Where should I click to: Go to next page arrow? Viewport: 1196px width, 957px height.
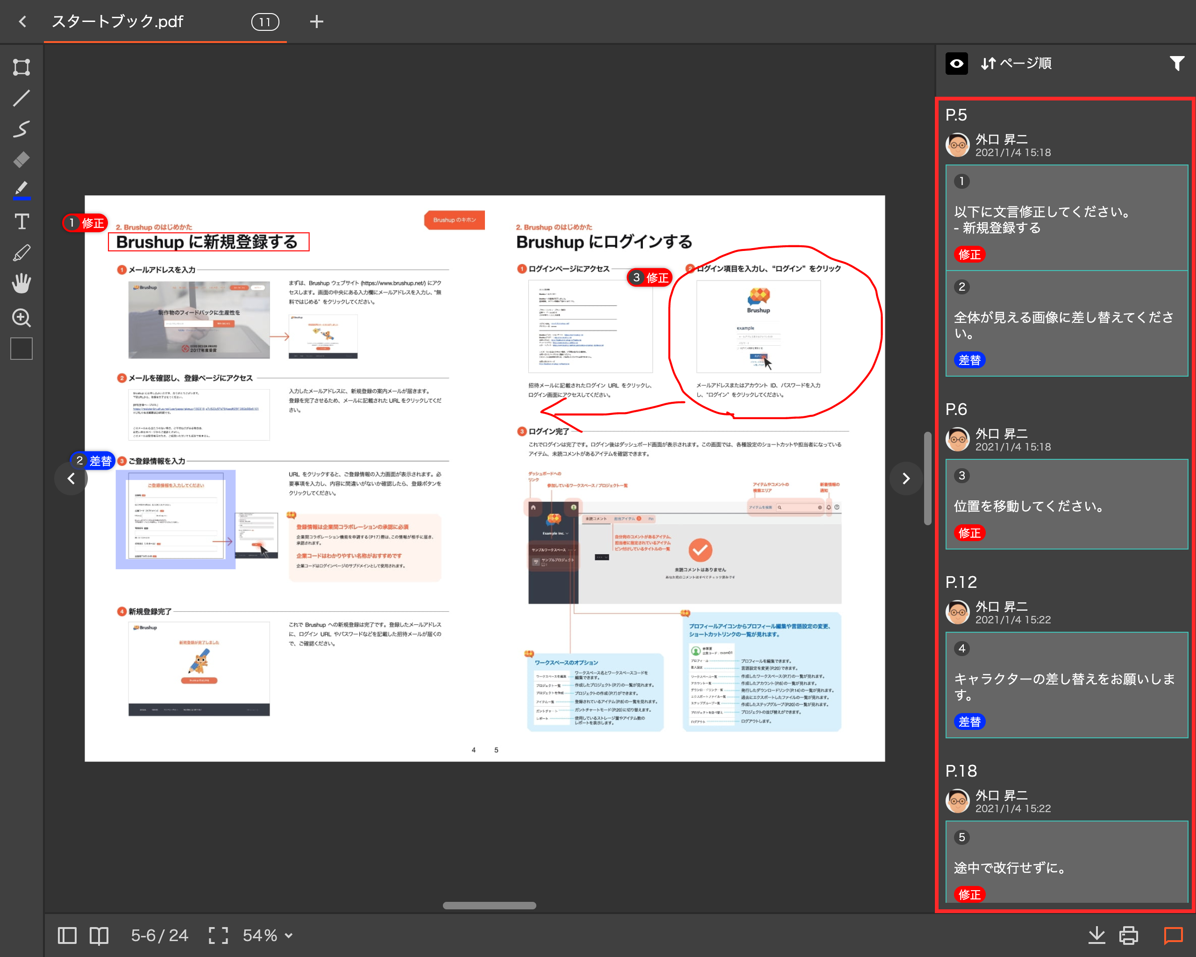[905, 478]
